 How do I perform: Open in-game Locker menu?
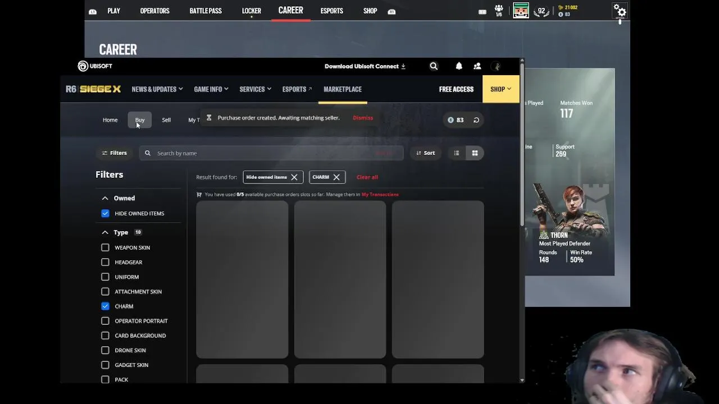pos(251,11)
